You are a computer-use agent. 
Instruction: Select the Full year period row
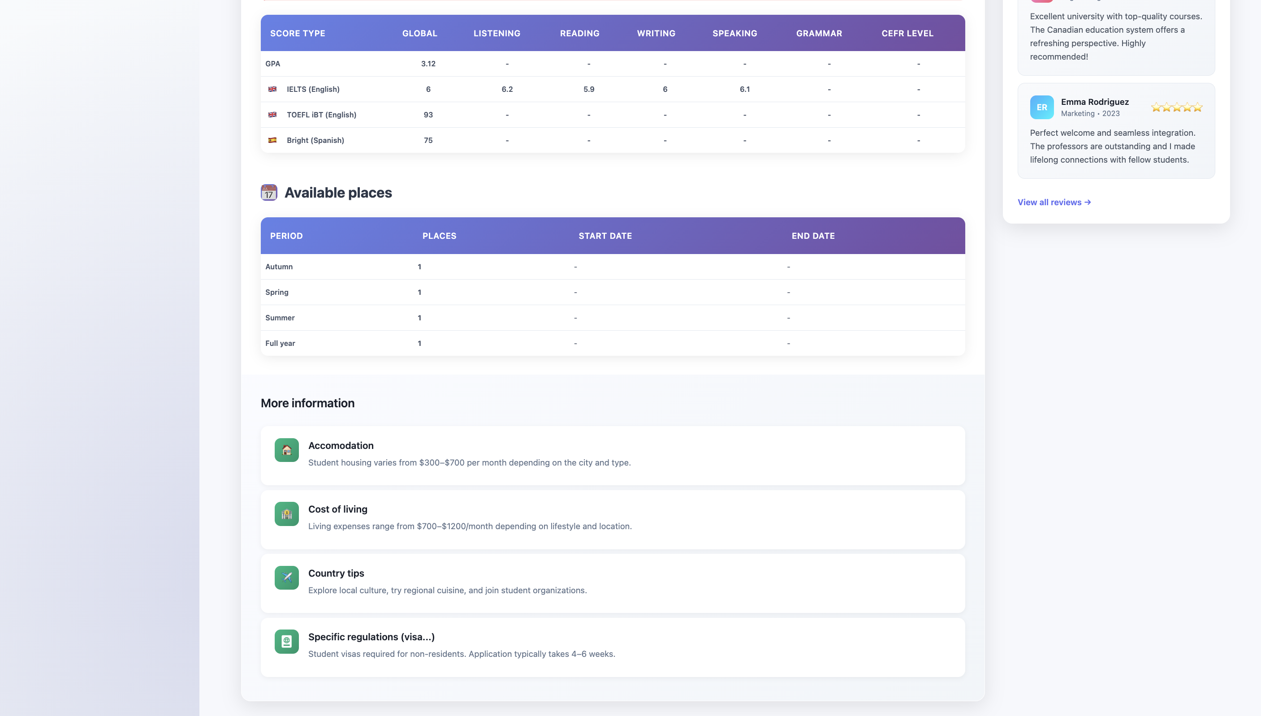pos(280,343)
